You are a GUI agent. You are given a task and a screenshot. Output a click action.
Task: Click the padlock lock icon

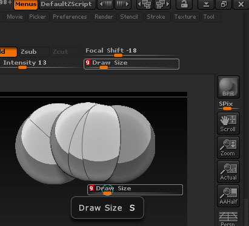point(184,4)
